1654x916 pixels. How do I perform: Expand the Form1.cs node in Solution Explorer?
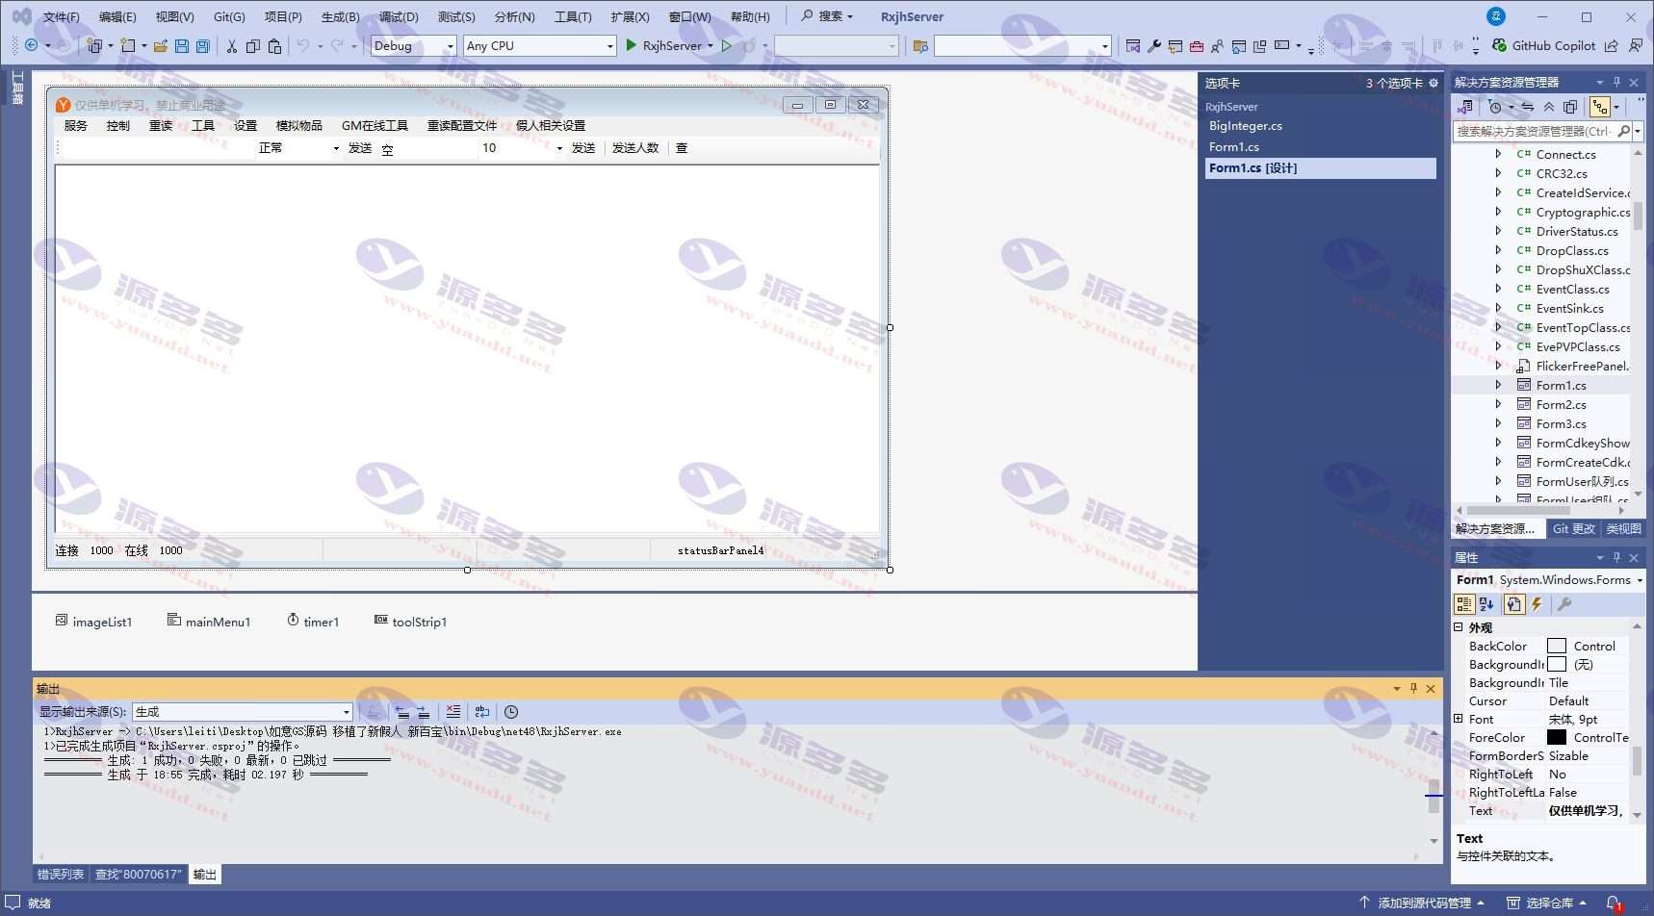coord(1498,385)
